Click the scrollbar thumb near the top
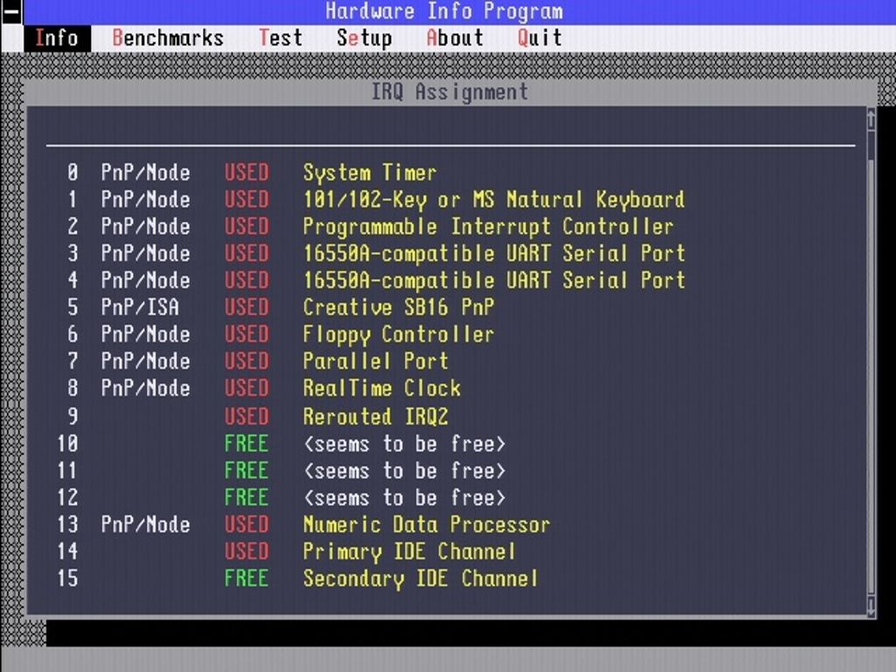 [x=871, y=145]
